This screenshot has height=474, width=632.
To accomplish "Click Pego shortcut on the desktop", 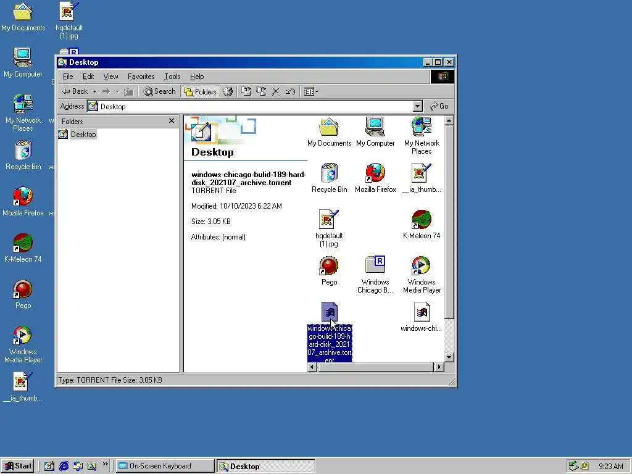I will point(23,294).
